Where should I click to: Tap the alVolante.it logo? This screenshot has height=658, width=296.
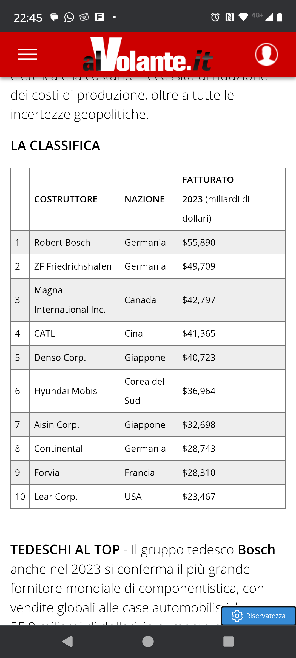(148, 54)
